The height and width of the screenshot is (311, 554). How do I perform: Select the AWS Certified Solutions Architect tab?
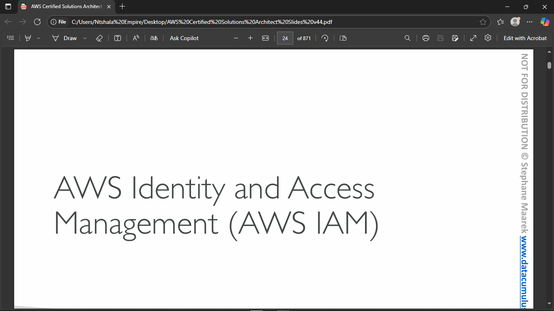coord(67,6)
